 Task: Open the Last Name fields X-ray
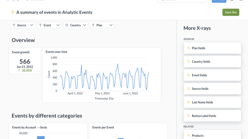[212, 102]
